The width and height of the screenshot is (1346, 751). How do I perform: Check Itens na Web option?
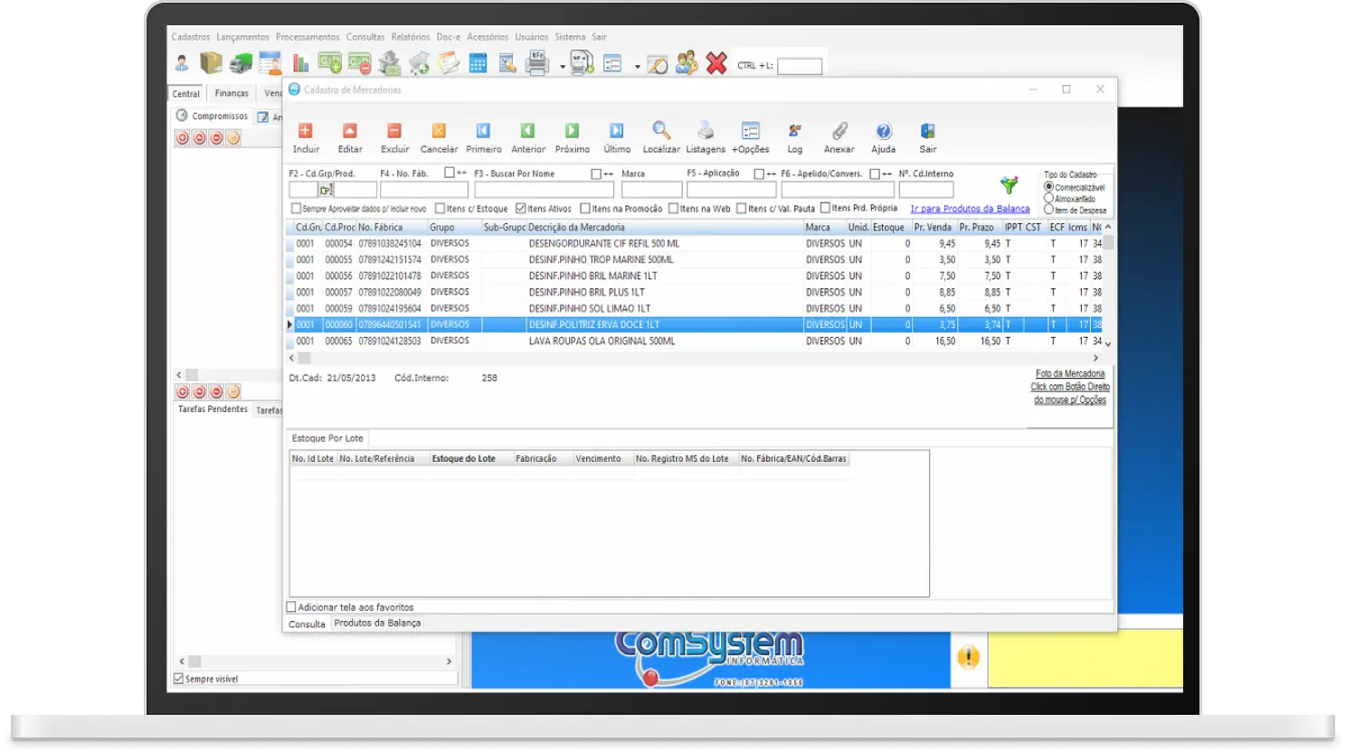[673, 209]
